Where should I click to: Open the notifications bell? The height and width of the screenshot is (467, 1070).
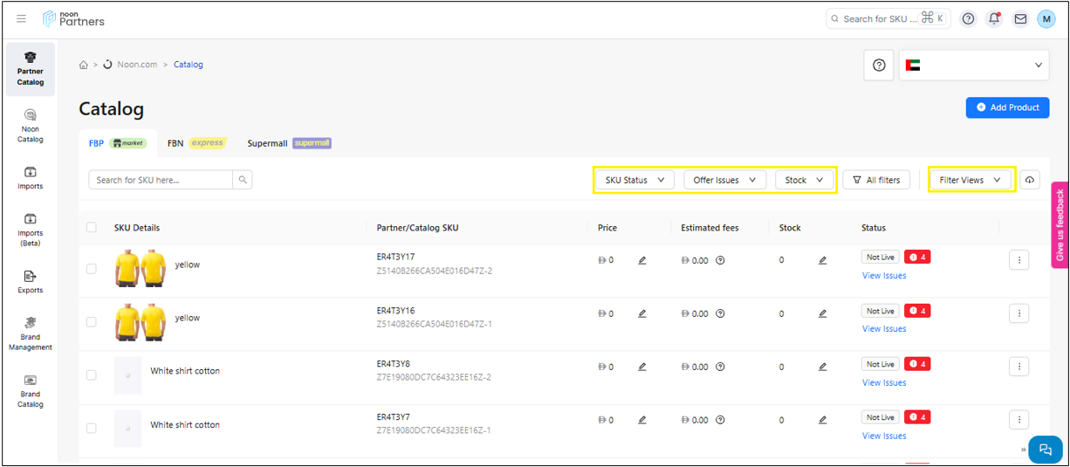[x=994, y=18]
